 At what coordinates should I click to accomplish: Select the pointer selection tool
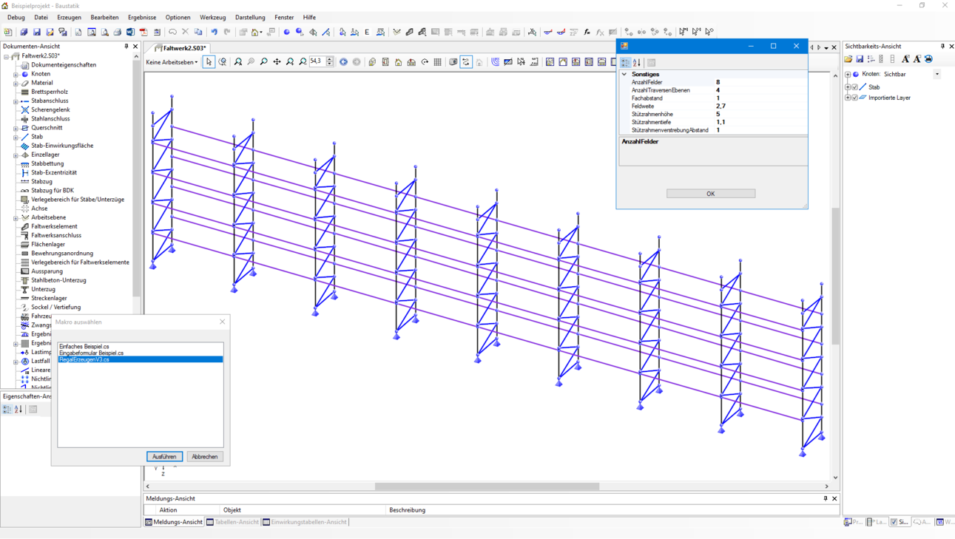tap(209, 62)
